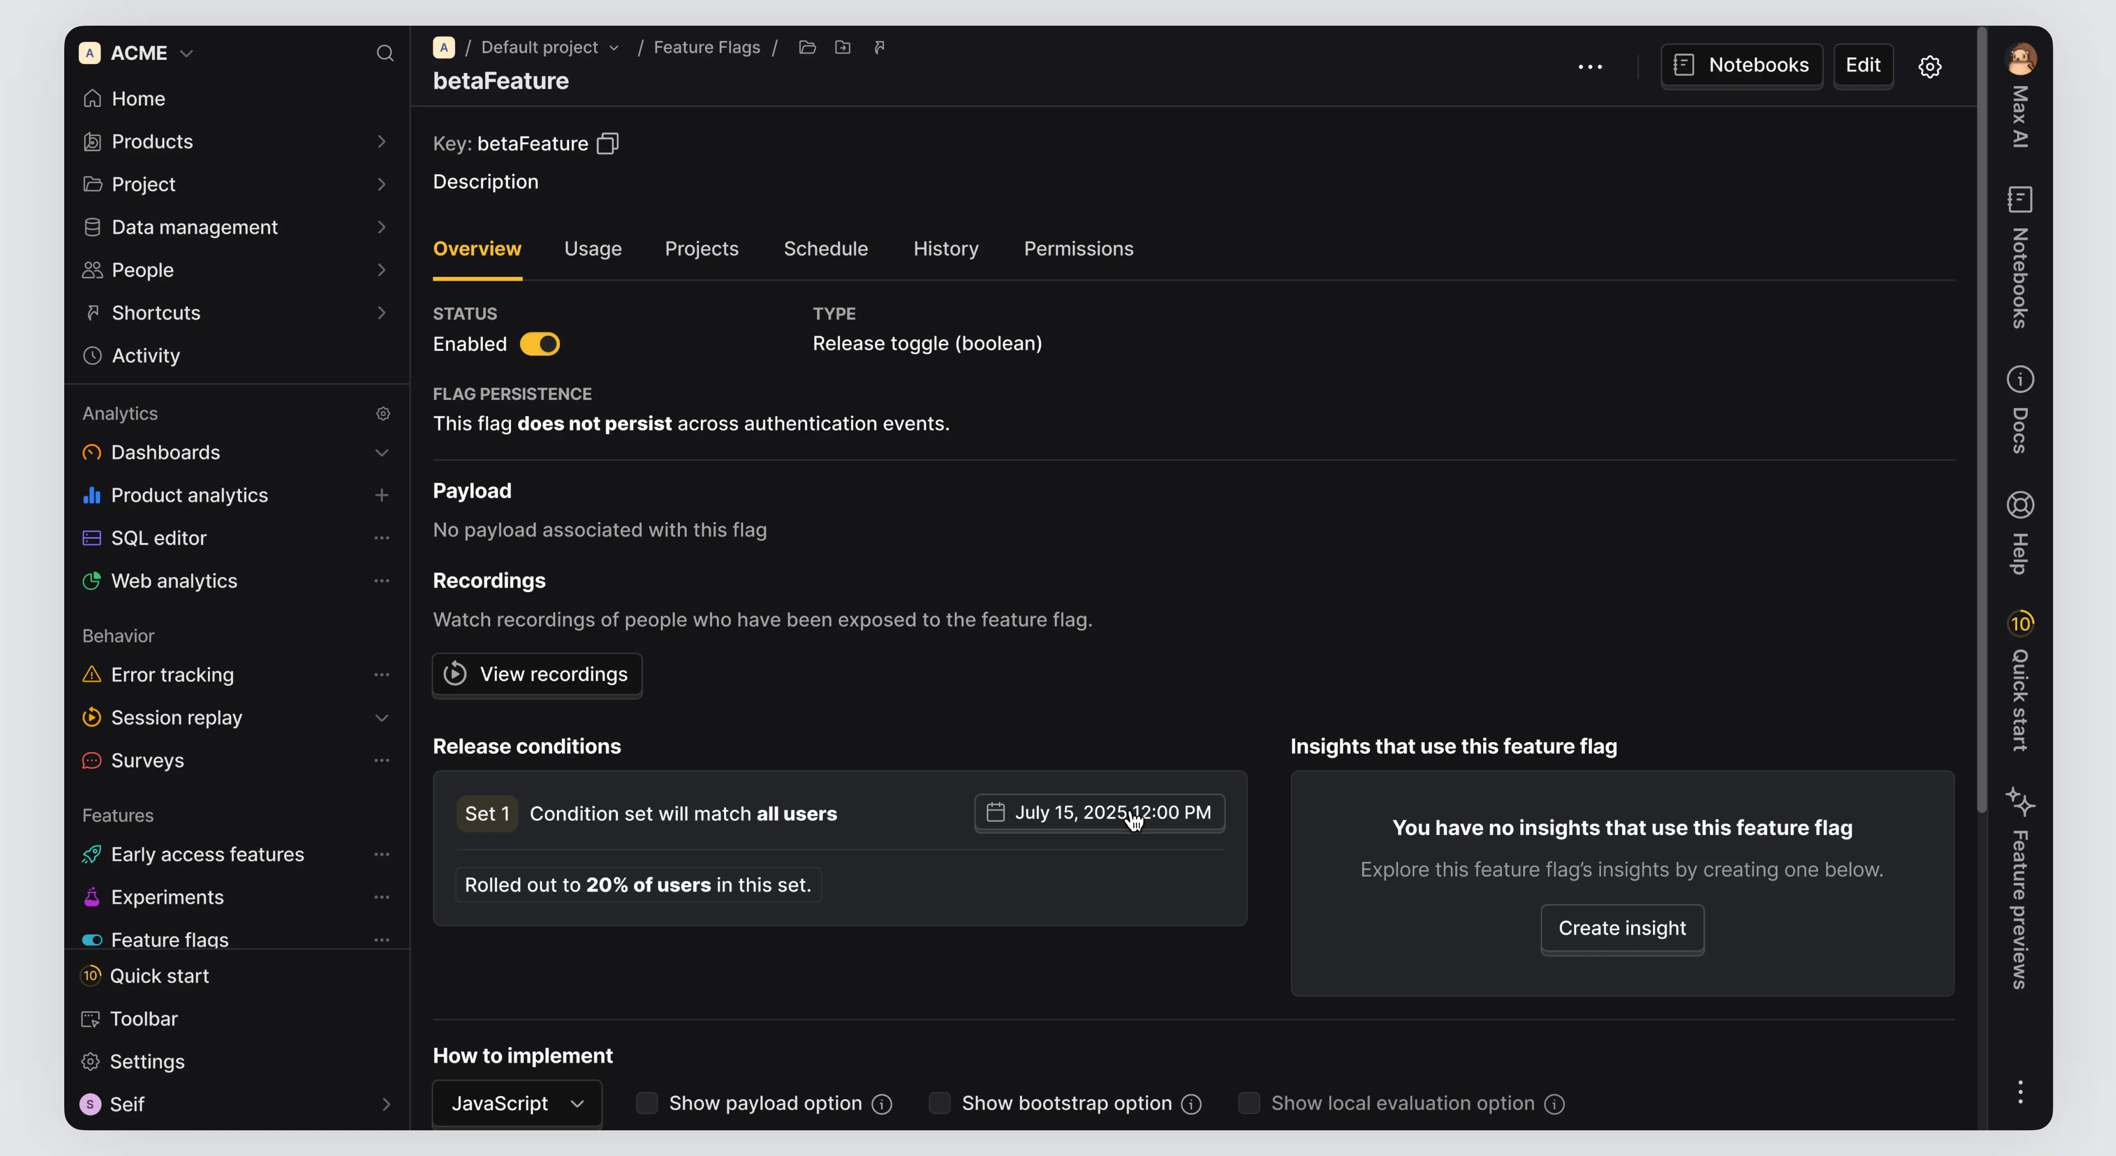The width and height of the screenshot is (2116, 1156).
Task: Switch to the History tab
Action: [946, 249]
